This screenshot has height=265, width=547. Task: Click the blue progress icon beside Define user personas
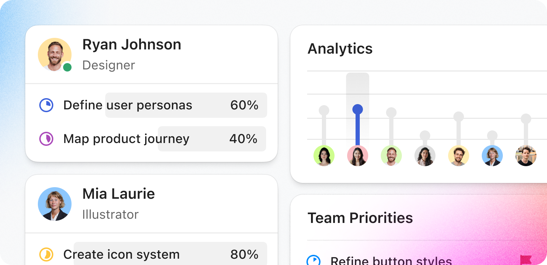point(46,105)
